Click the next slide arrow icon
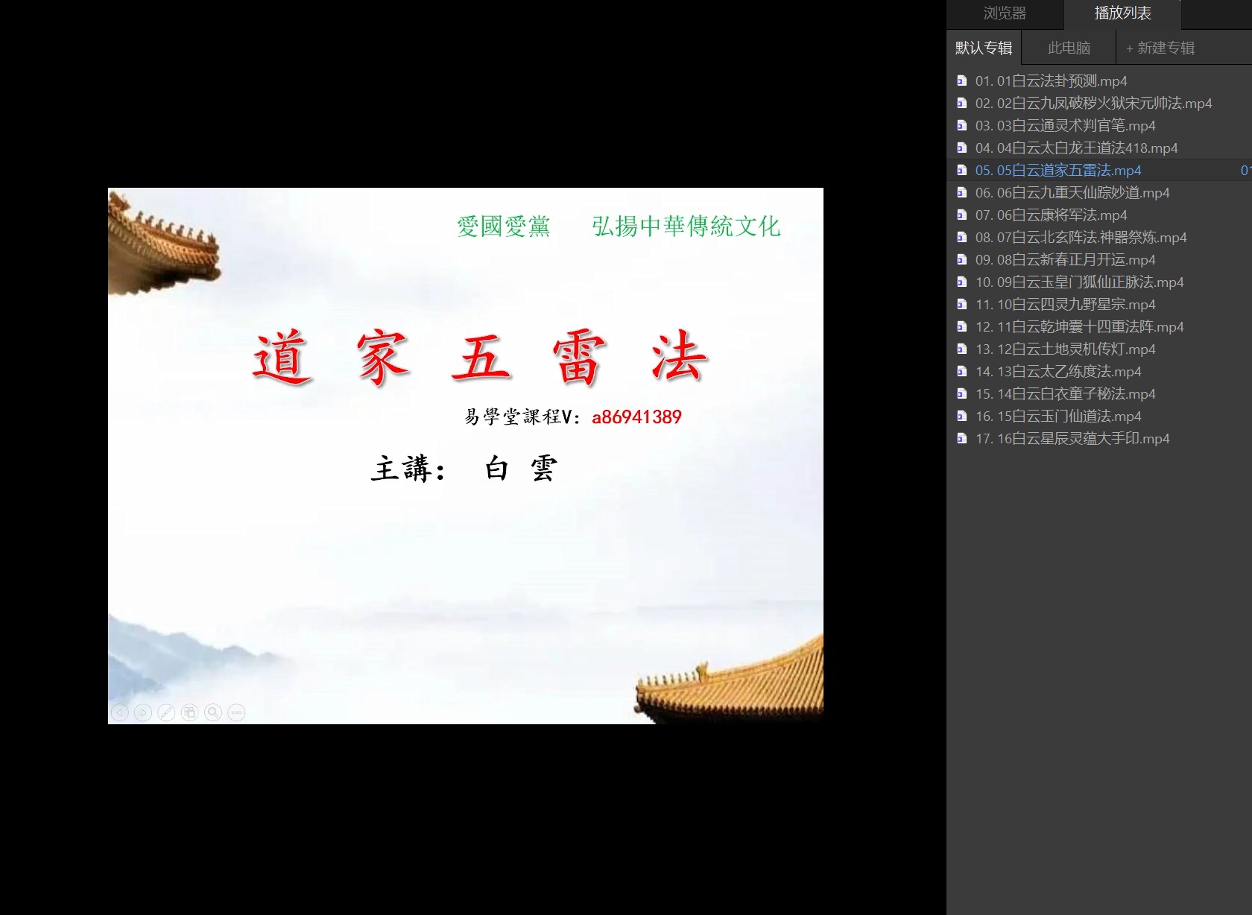Image resolution: width=1252 pixels, height=915 pixels. point(143,713)
